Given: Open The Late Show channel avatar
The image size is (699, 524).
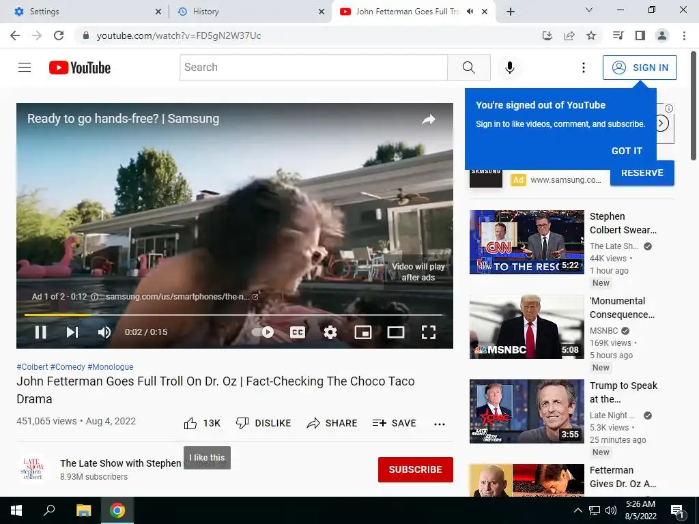Looking at the screenshot, I should 33,469.
